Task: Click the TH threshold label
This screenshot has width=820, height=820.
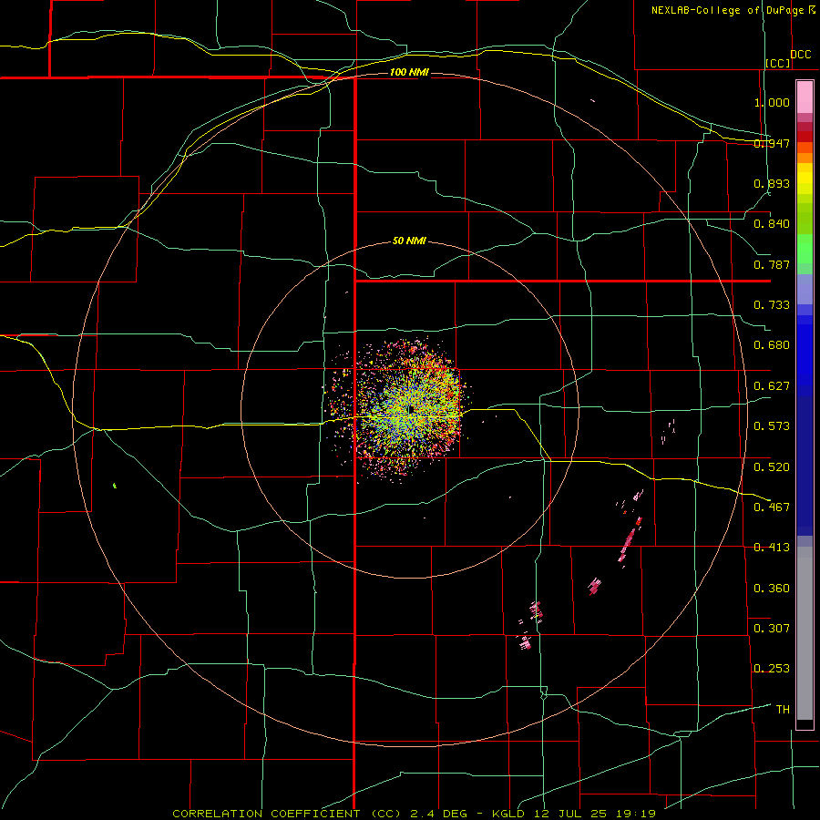Action: (783, 710)
